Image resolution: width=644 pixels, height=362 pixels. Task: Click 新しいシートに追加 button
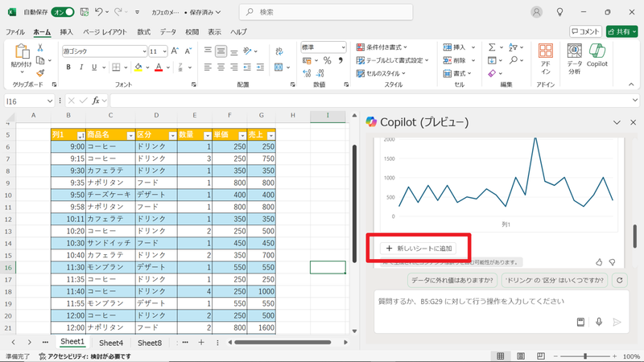point(419,249)
